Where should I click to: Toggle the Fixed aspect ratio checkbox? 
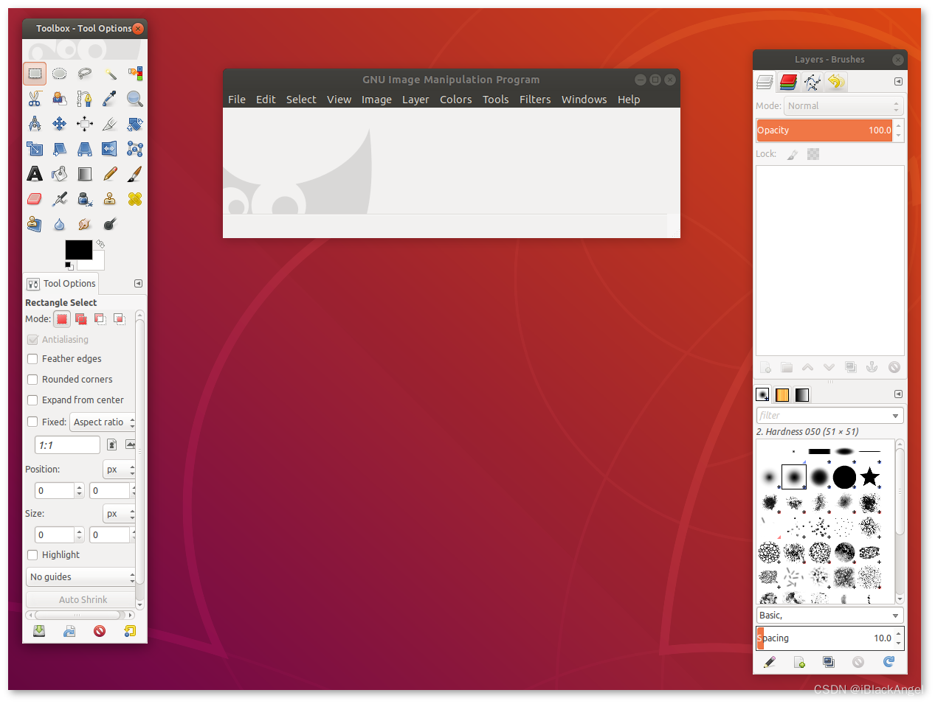32,422
